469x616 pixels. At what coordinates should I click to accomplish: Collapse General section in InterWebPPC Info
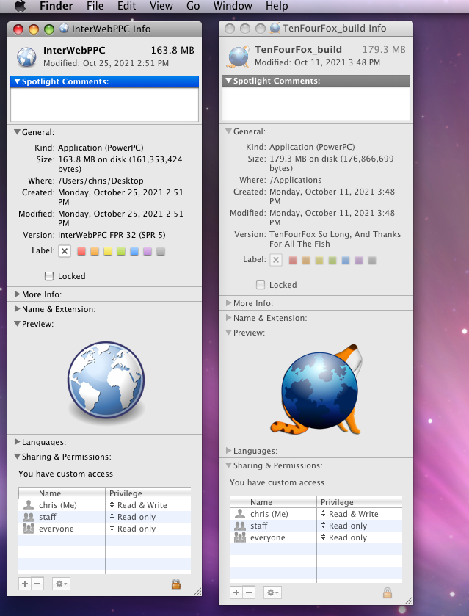17,132
